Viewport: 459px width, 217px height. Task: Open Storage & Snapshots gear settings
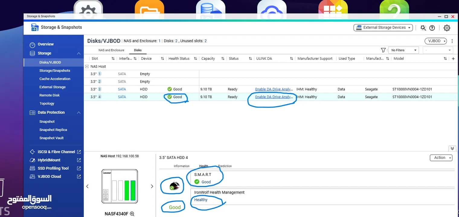pos(447,28)
